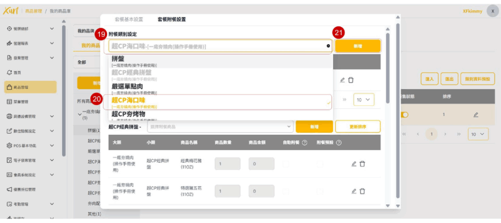Click the 新增 button next to the 附餐類別 field
The width and height of the screenshot is (501, 223).
point(358,46)
